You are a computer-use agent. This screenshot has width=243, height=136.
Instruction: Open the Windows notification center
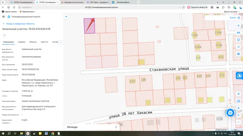(239, 133)
